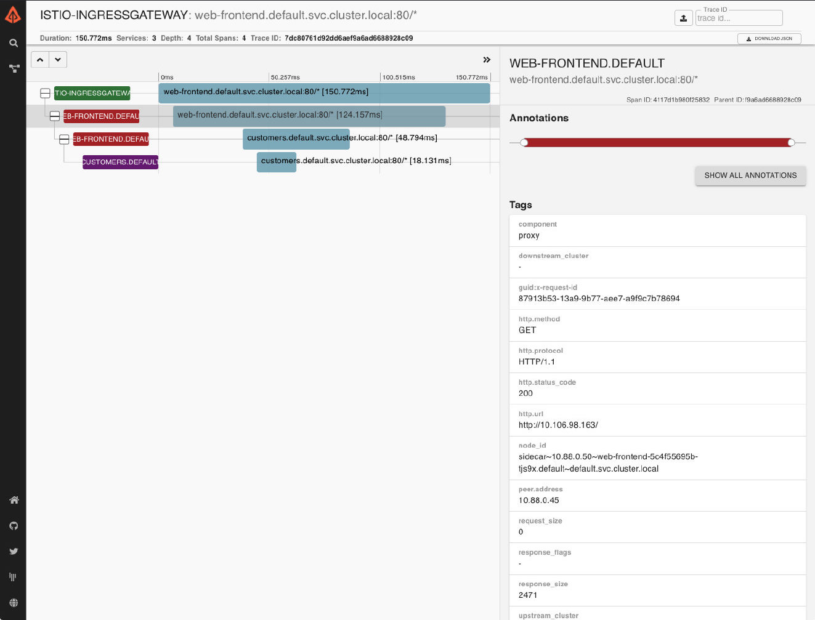Viewport: 815px width, 620px height.
Task: Move to next span with down arrow
Action: (x=58, y=60)
